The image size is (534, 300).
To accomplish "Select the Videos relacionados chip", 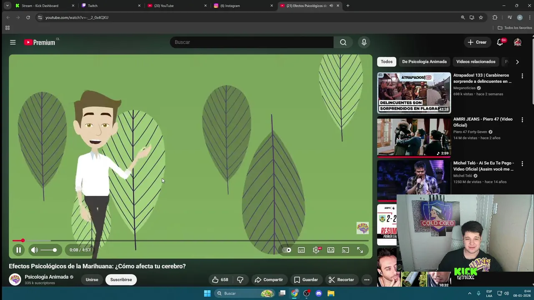I will (476, 62).
